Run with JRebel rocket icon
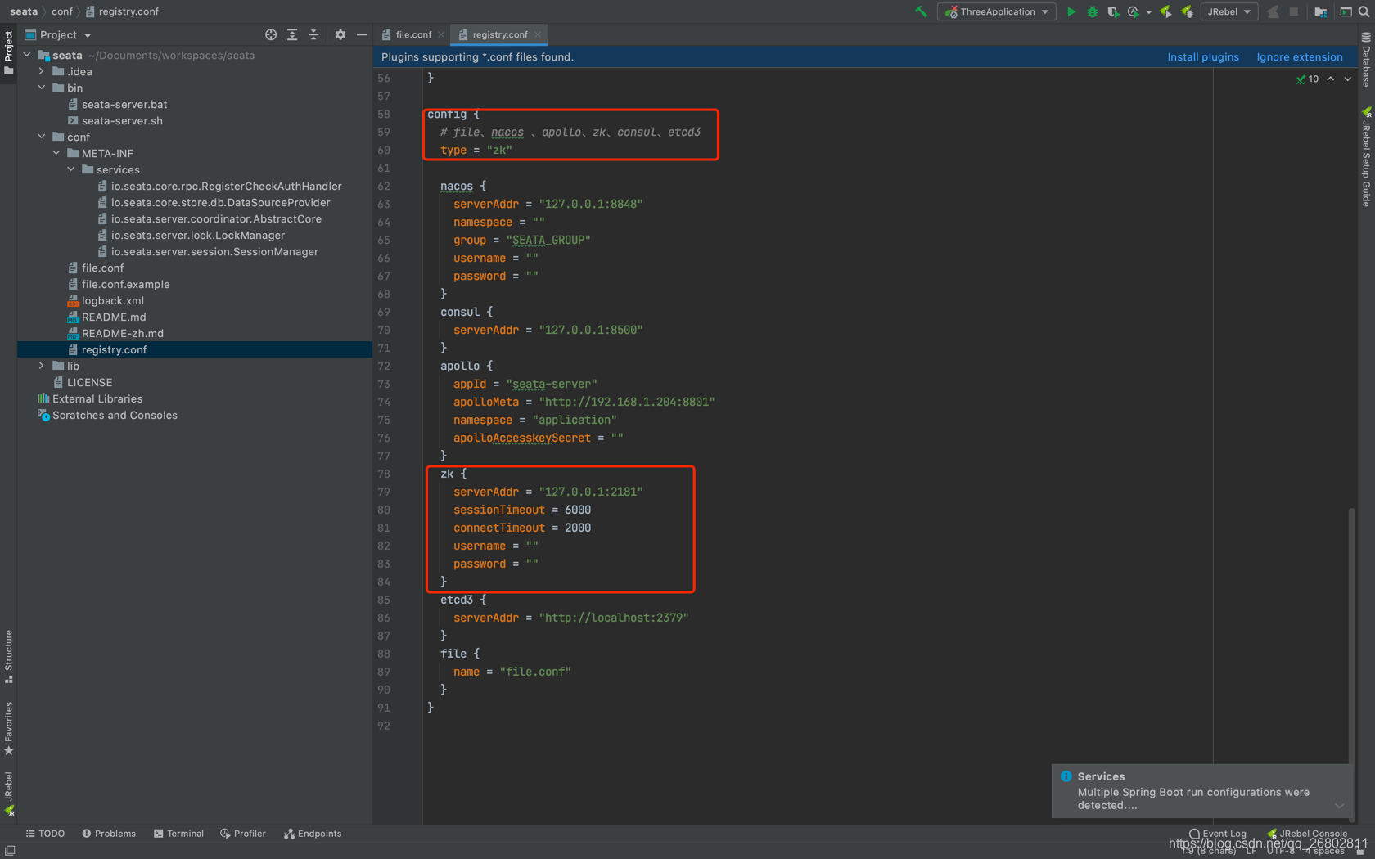The width and height of the screenshot is (1375, 859). 1165,11
